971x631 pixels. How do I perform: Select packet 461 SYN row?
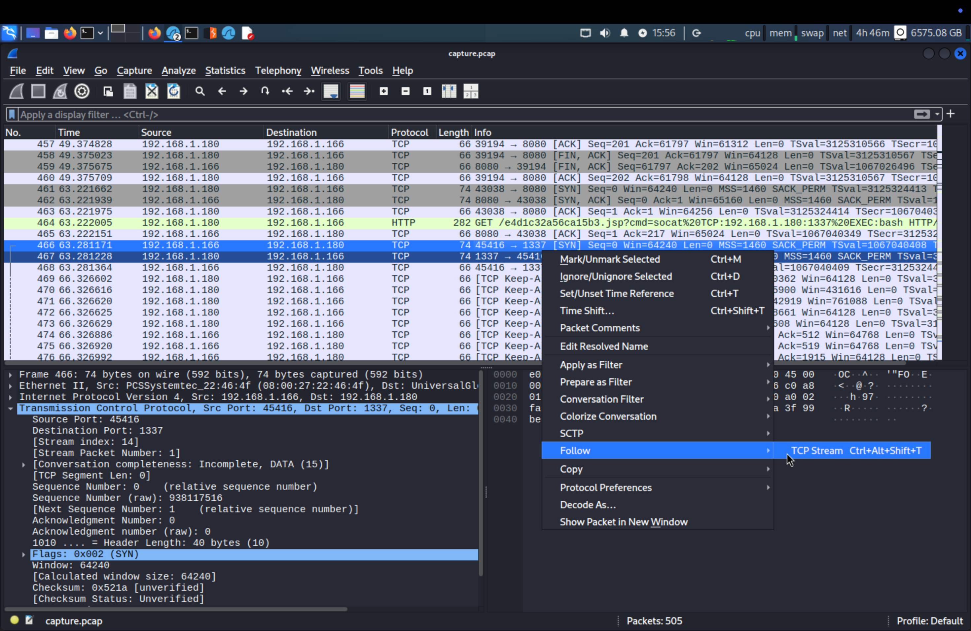pyautogui.click(x=470, y=189)
